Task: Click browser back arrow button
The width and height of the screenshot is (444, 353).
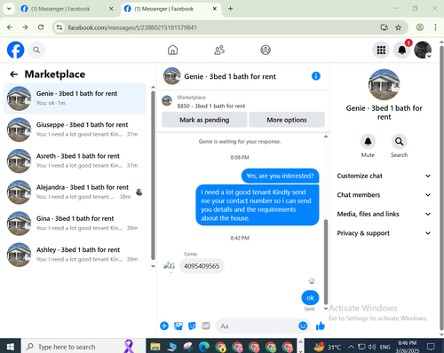Action: 10,27
